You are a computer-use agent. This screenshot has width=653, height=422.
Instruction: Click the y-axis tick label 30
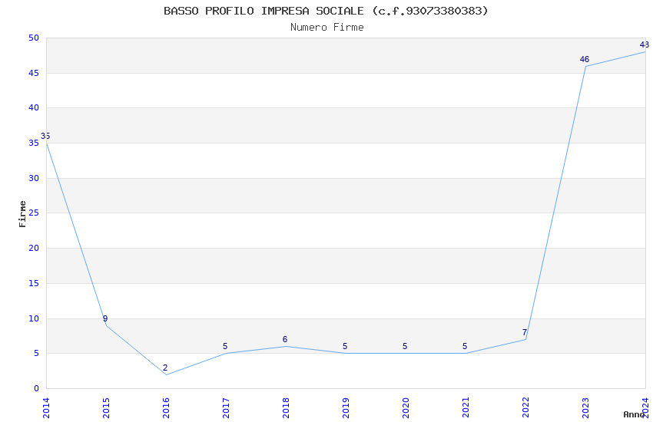[34, 178]
